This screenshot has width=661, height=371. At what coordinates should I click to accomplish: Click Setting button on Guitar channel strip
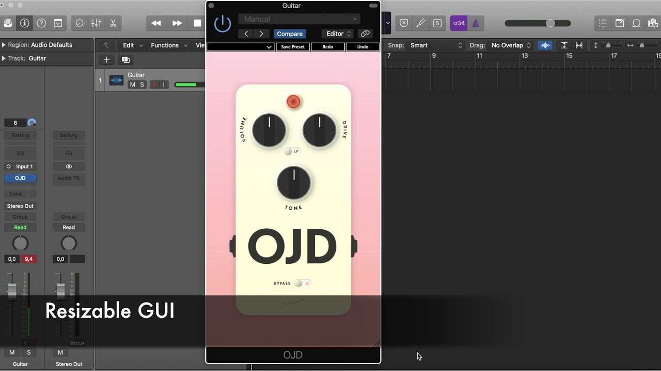pyautogui.click(x=20, y=135)
